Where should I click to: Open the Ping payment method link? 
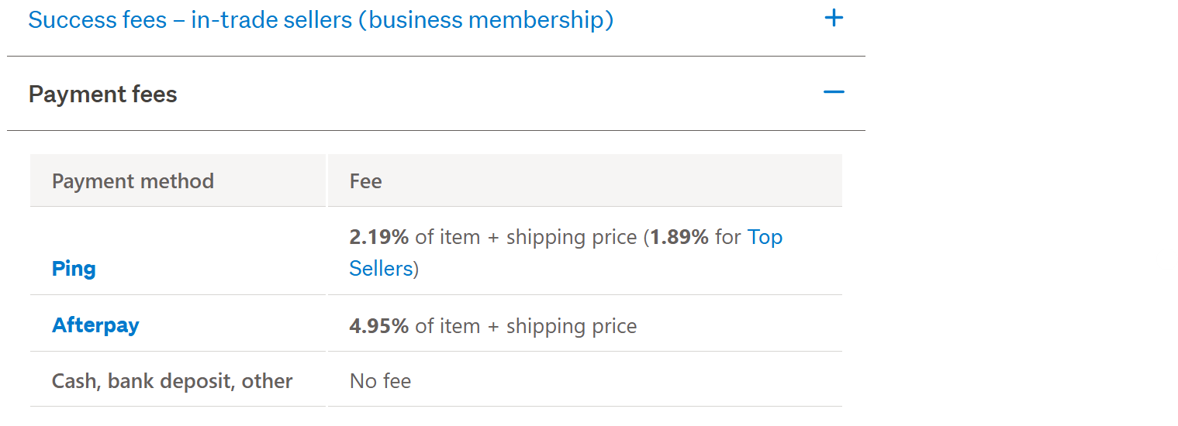coord(74,269)
